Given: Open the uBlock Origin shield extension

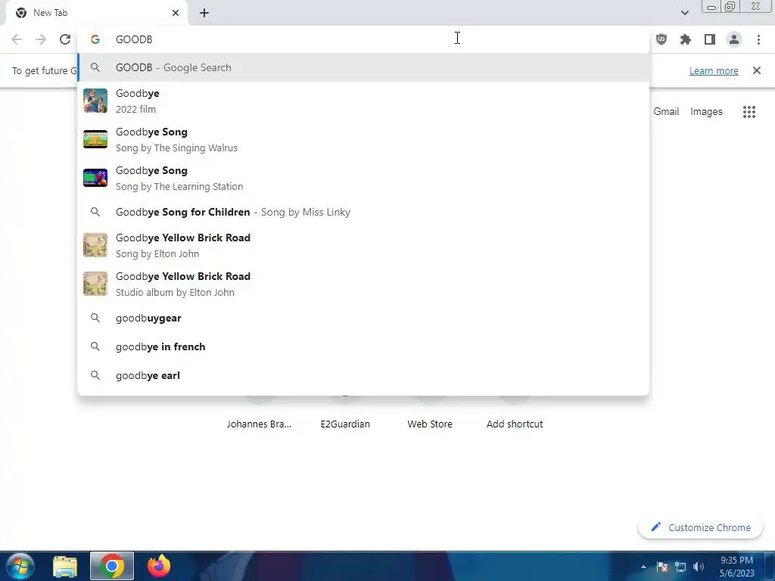Looking at the screenshot, I should click(x=661, y=39).
